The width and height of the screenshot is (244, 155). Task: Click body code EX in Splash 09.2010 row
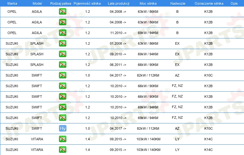tap(177, 54)
